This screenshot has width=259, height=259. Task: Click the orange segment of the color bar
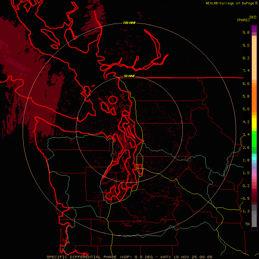[x=254, y=100]
